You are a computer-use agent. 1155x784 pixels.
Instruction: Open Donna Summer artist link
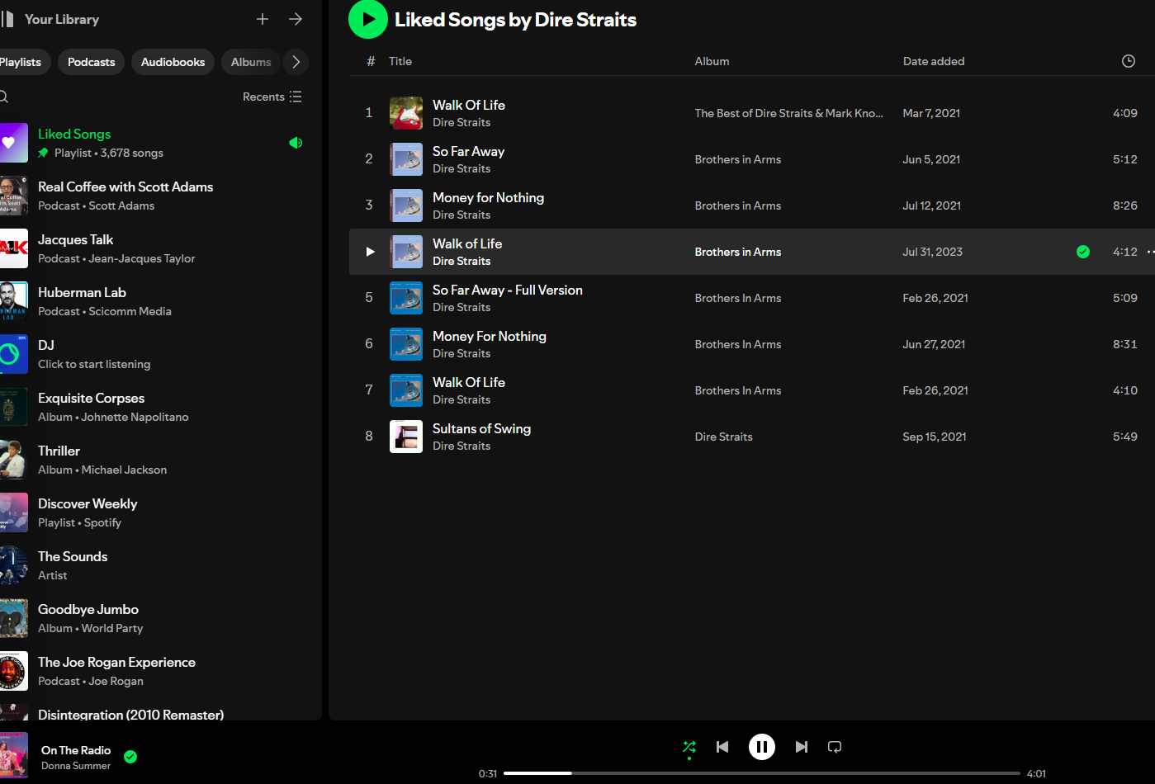[x=76, y=766]
